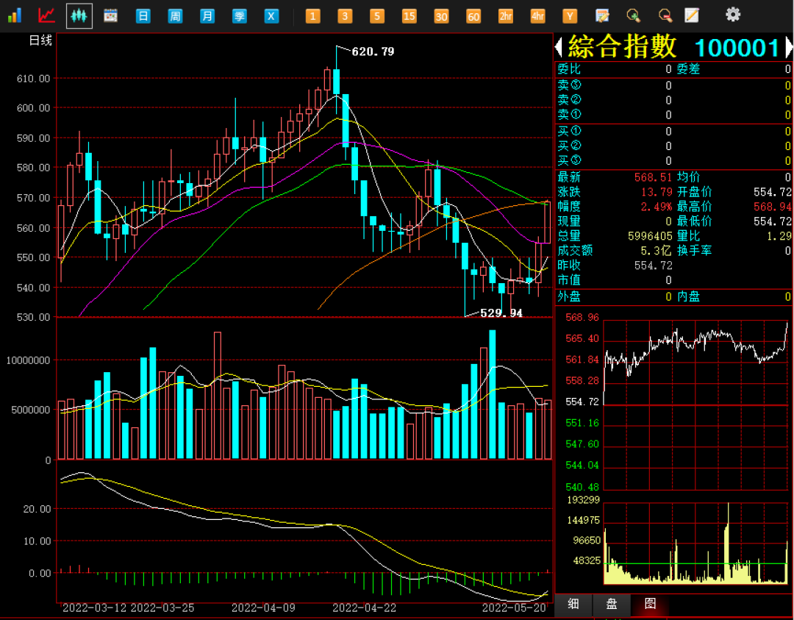
Task: Click the 610.00 price axis label
Action: point(33,79)
